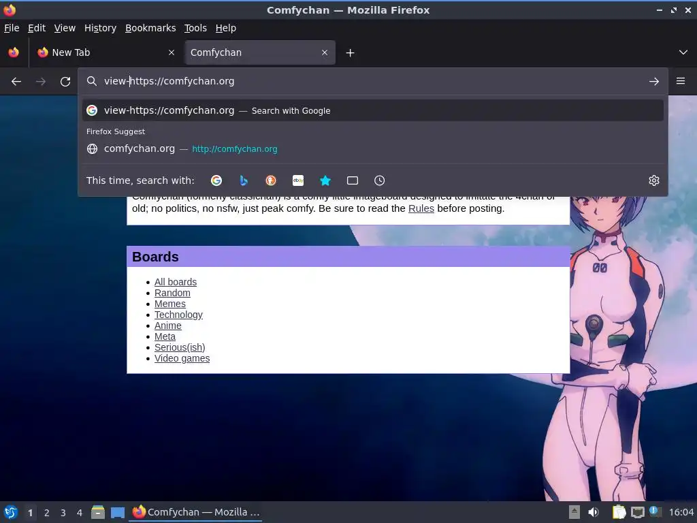Open the View menu

(x=65, y=28)
